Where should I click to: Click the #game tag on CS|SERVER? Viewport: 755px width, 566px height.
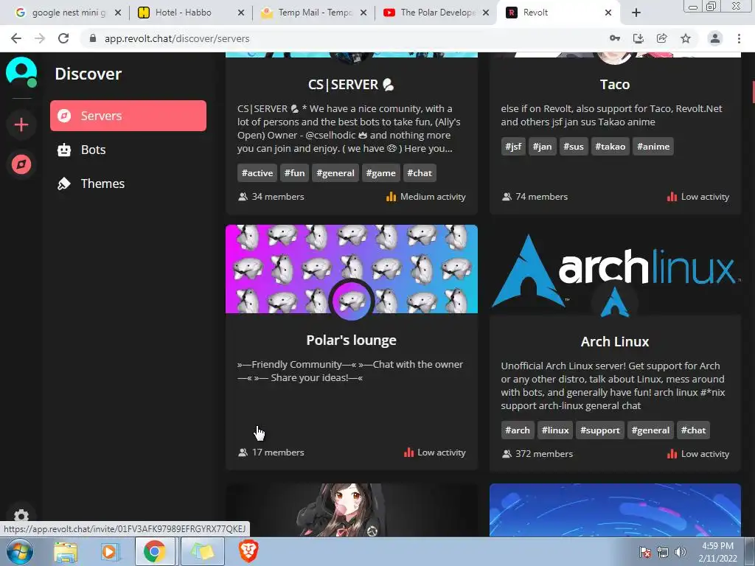[380, 173]
